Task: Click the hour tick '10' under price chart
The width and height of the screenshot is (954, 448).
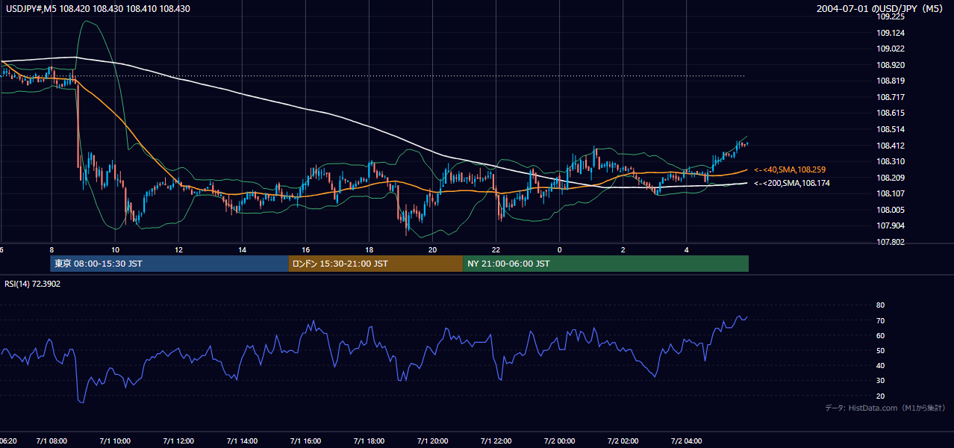Action: tap(115, 249)
